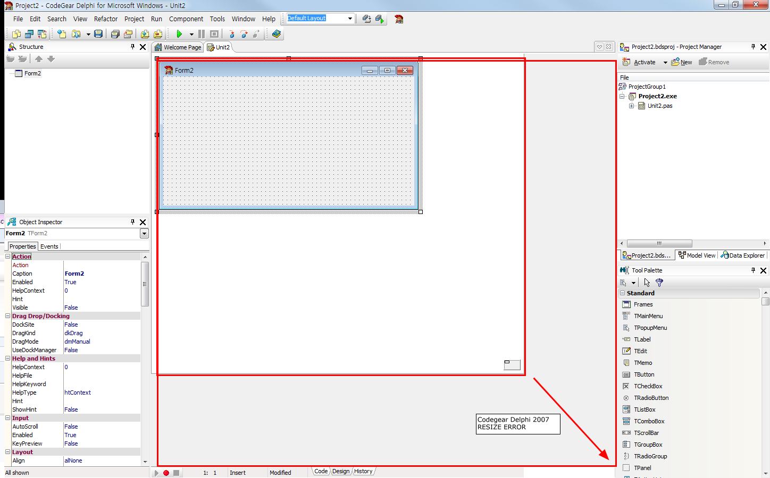Switch to the Events tab
This screenshot has height=478, width=770.
pyautogui.click(x=49, y=246)
